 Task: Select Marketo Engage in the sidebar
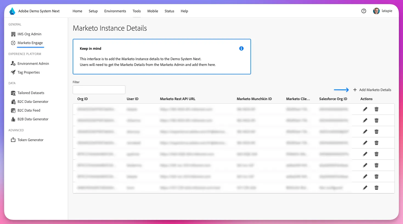pyautogui.click(x=27, y=43)
